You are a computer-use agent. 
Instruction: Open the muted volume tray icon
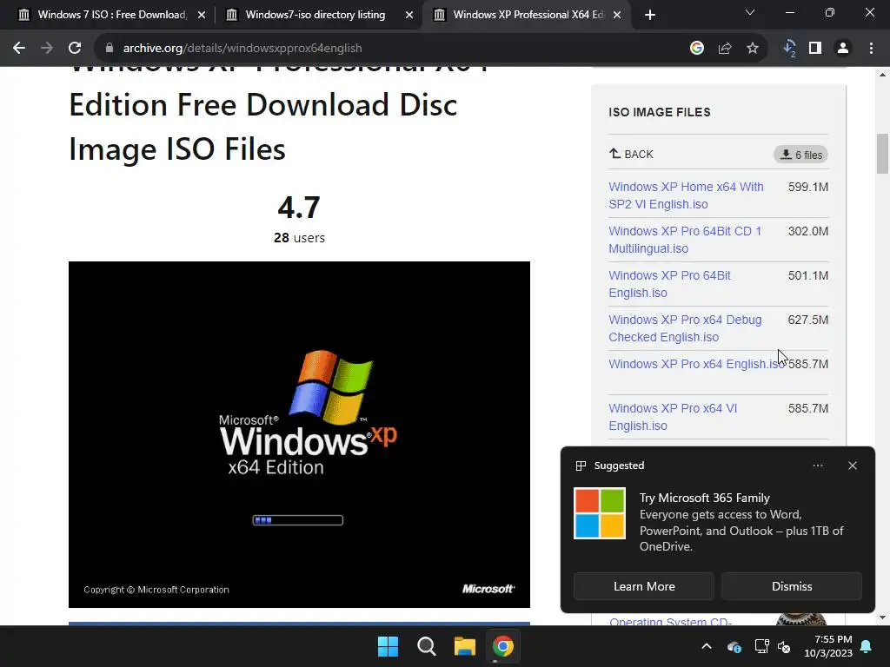[785, 646]
